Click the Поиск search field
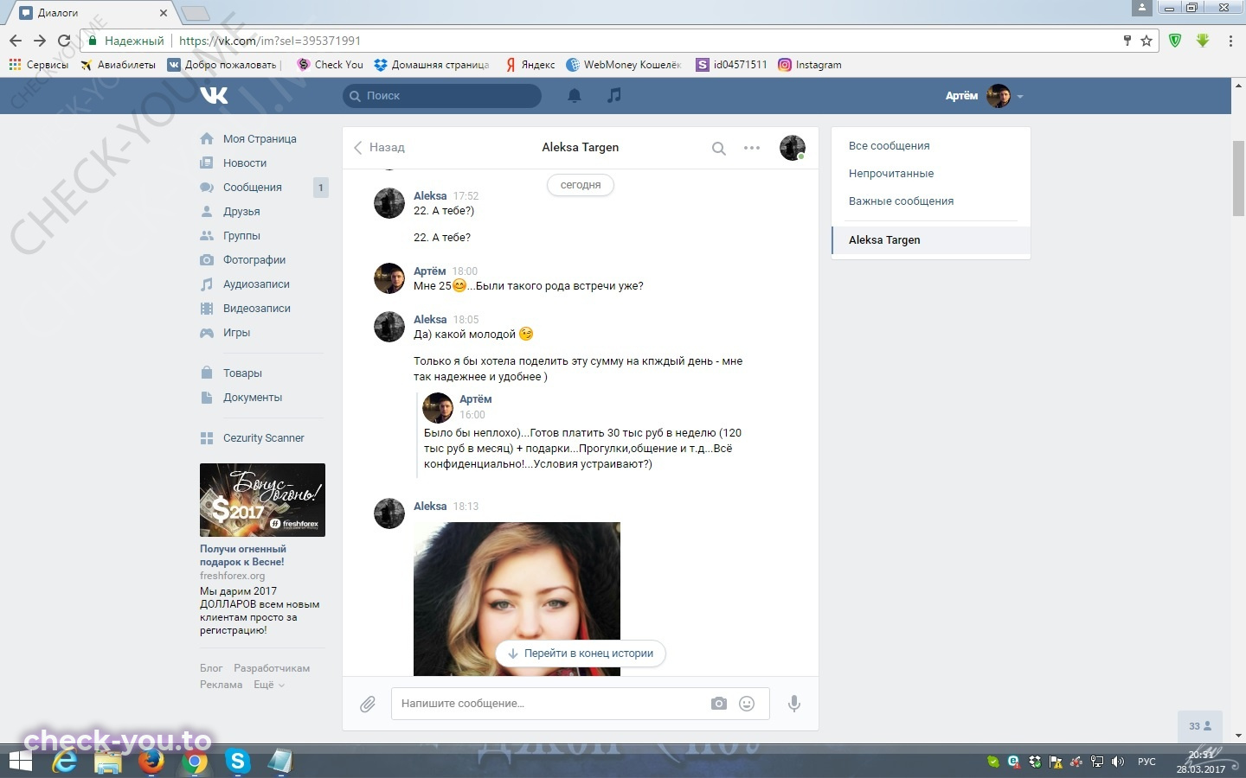The image size is (1246, 778). (442, 96)
